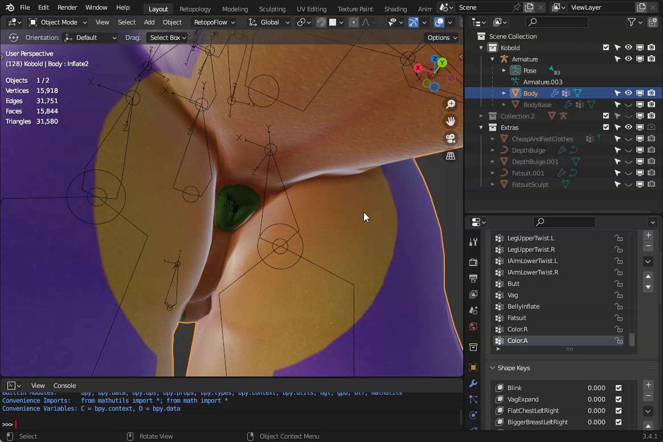Screen dimensions: 663x442
Task: Toggle the Extras collection exclude checkbox
Action: coord(606,127)
